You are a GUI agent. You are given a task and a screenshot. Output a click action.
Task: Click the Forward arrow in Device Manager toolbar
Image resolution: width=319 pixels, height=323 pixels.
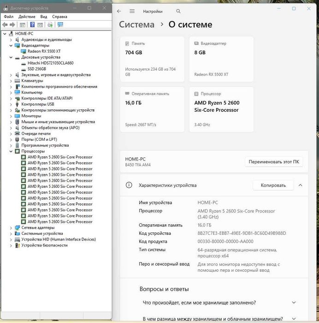click(12, 25)
